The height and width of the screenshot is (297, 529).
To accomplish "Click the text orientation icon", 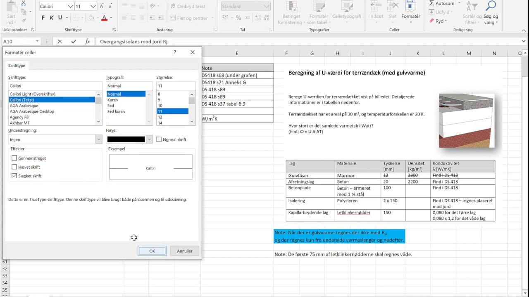I will point(152,6).
